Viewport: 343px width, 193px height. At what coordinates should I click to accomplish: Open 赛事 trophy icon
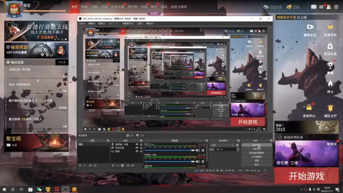point(330,65)
